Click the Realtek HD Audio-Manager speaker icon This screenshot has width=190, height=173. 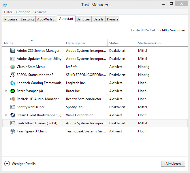pyautogui.click(x=13, y=99)
